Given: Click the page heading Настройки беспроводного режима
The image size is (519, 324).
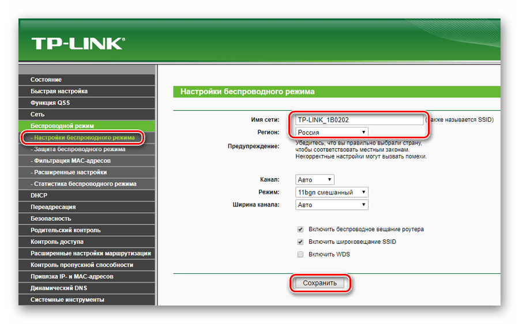Looking at the screenshot, I should (x=247, y=92).
